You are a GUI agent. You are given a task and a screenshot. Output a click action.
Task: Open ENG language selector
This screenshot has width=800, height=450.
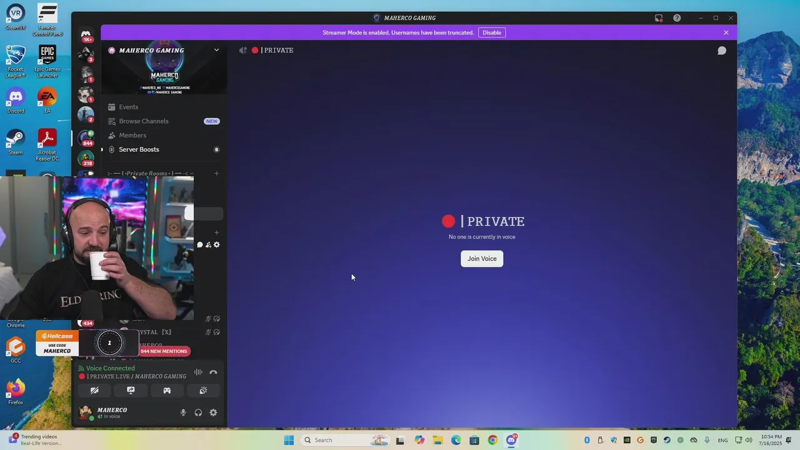point(723,441)
